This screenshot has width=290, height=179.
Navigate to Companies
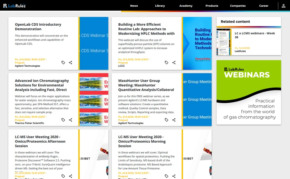coord(238,6)
